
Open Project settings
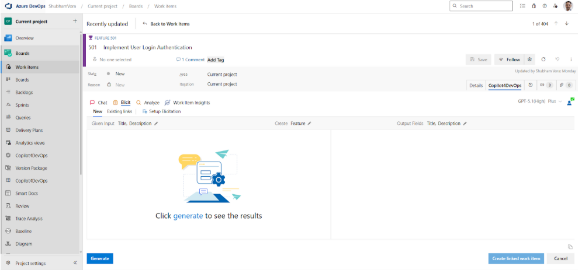(30, 263)
